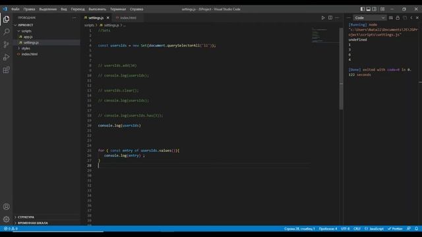Close the output panel
Screen dimensions: 422x237
[x=417, y=18]
